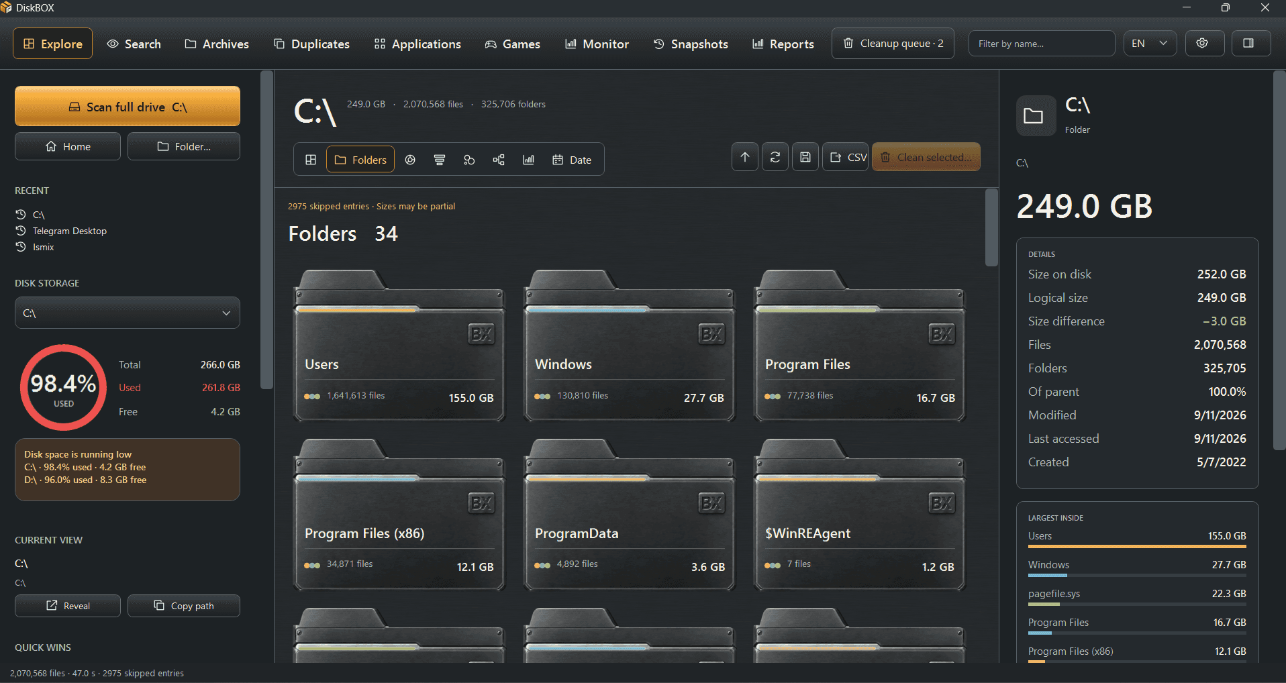
Task: Open the recent Ismix entry
Action: (x=35, y=247)
